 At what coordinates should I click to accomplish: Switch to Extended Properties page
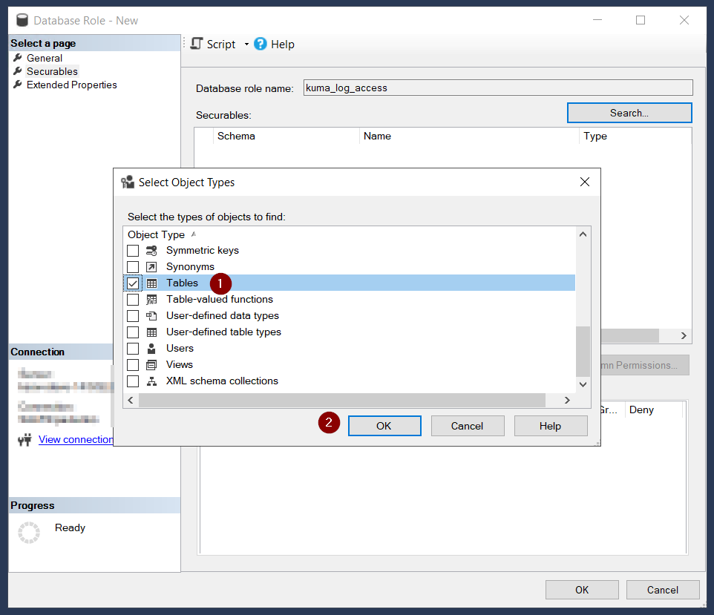pos(71,85)
